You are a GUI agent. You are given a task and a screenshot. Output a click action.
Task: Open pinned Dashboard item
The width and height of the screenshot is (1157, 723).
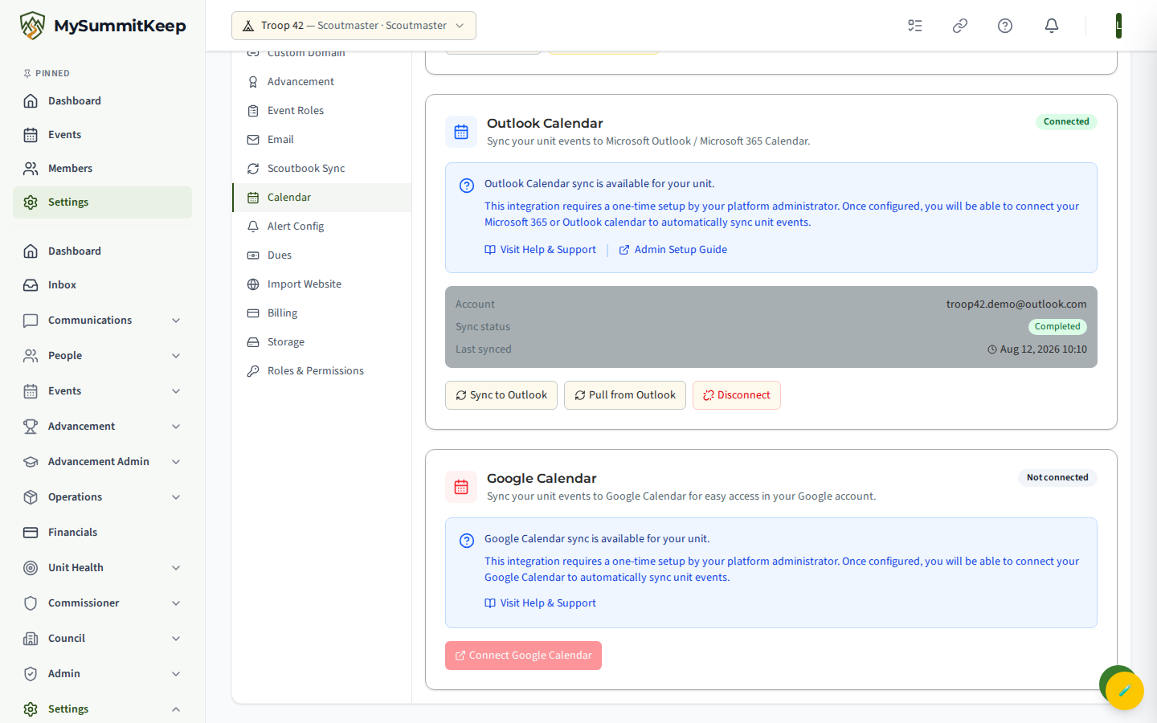[x=102, y=101]
